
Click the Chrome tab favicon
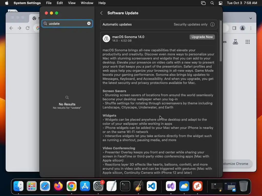tap(34, 18)
